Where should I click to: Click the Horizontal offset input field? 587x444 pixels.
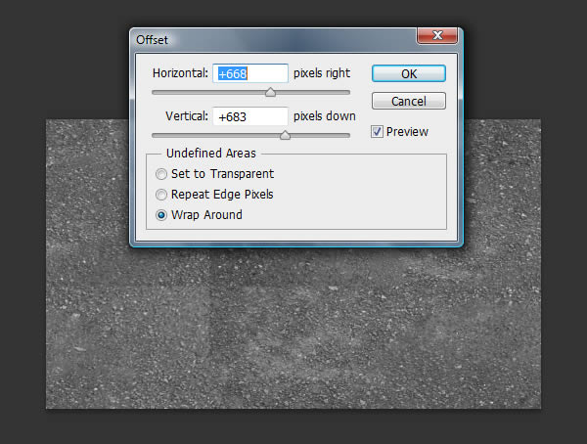pos(250,73)
